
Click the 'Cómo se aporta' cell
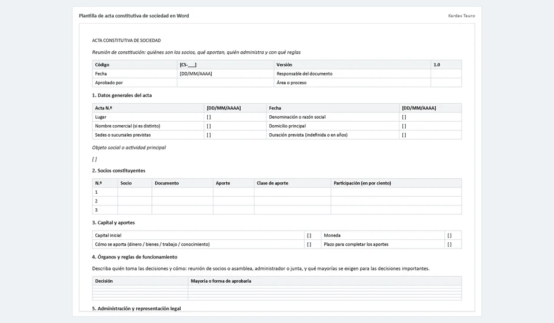(198, 245)
